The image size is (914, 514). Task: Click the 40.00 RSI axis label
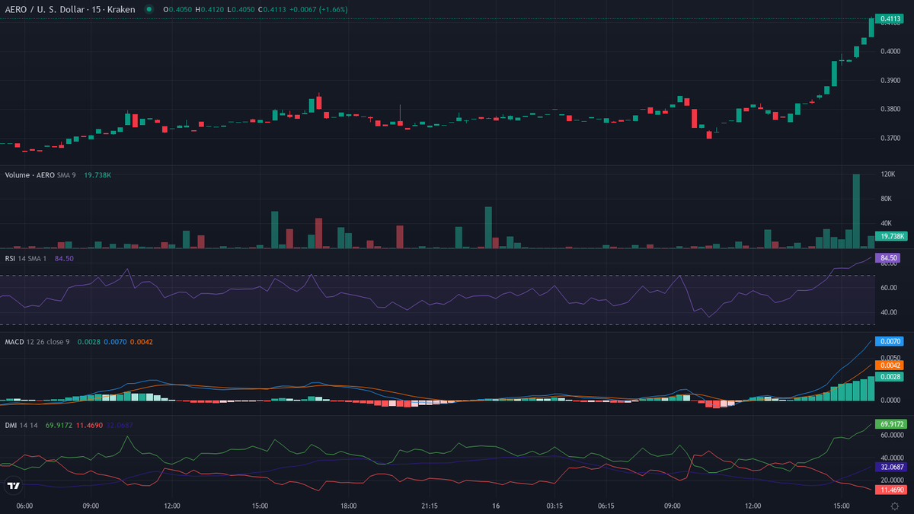889,312
